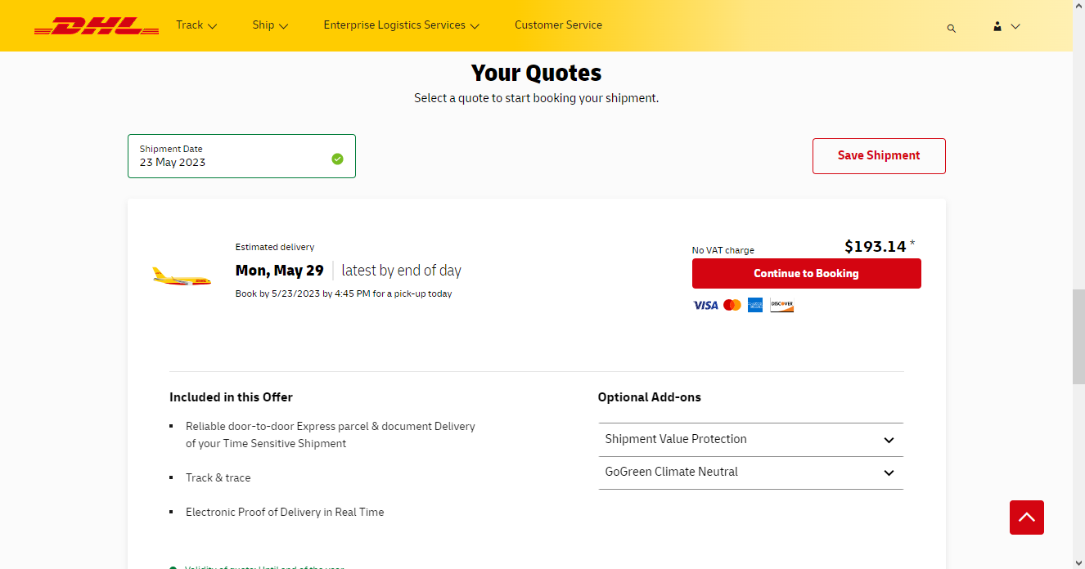
Task: Expand the Shipment Value Protection add-on
Action: click(751, 440)
